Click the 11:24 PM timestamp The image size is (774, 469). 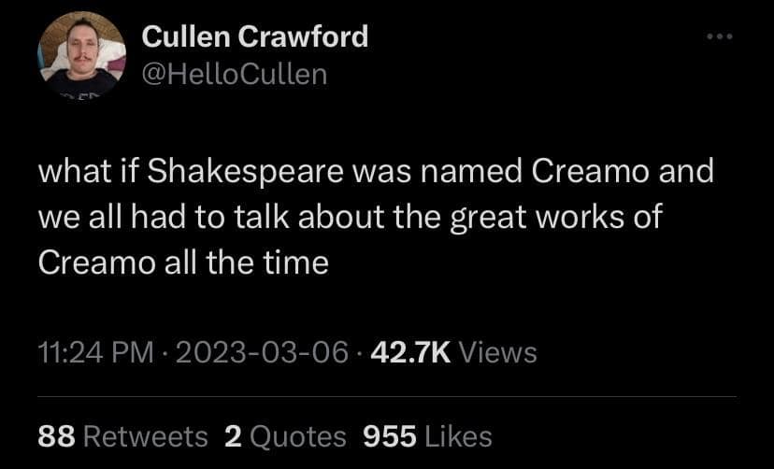coord(95,352)
